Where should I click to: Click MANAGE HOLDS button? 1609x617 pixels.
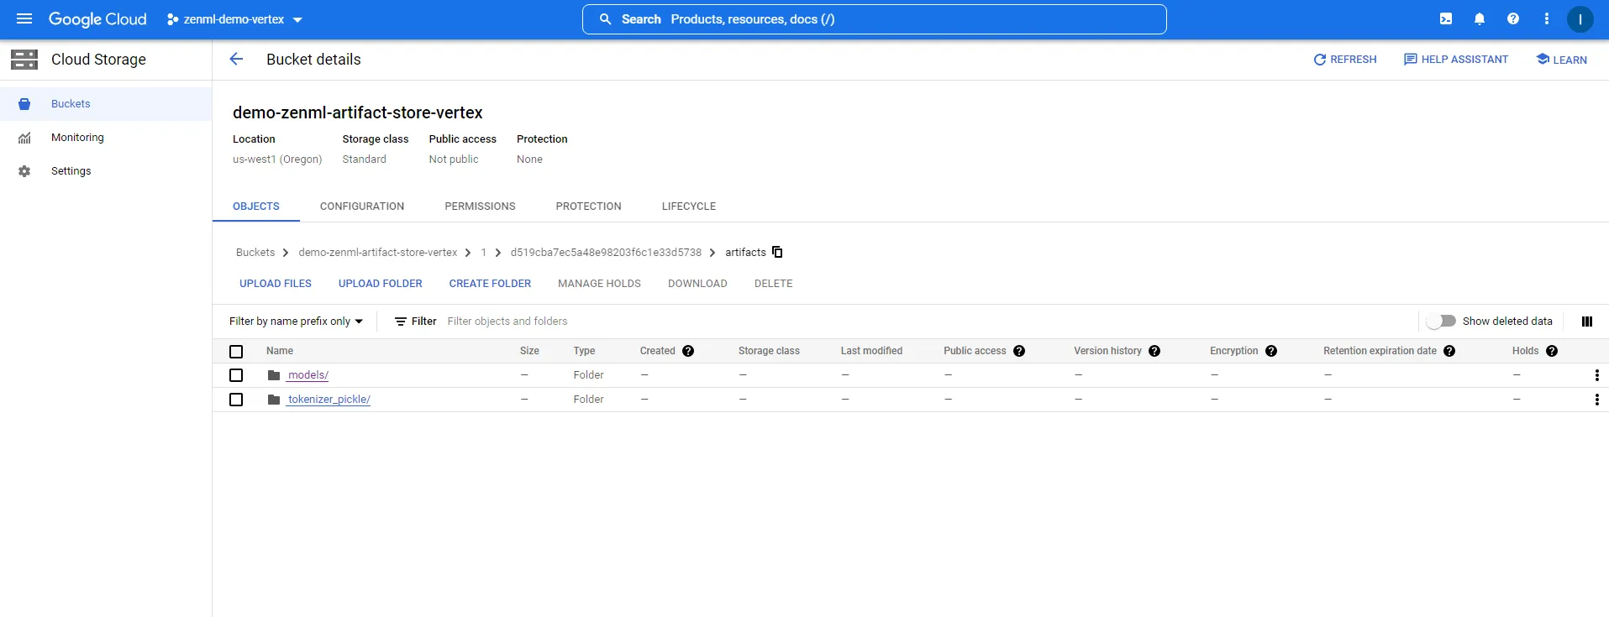point(599,284)
